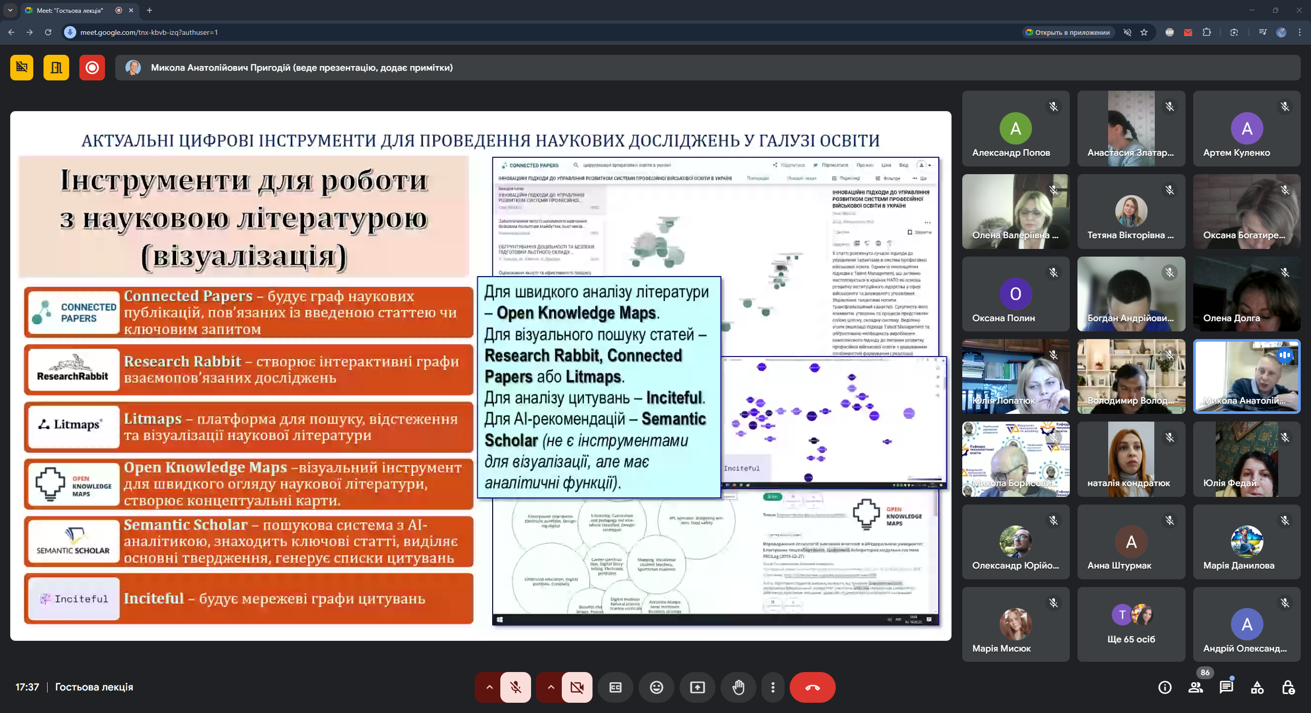Go forward in browser history
The height and width of the screenshot is (713, 1311).
30,32
